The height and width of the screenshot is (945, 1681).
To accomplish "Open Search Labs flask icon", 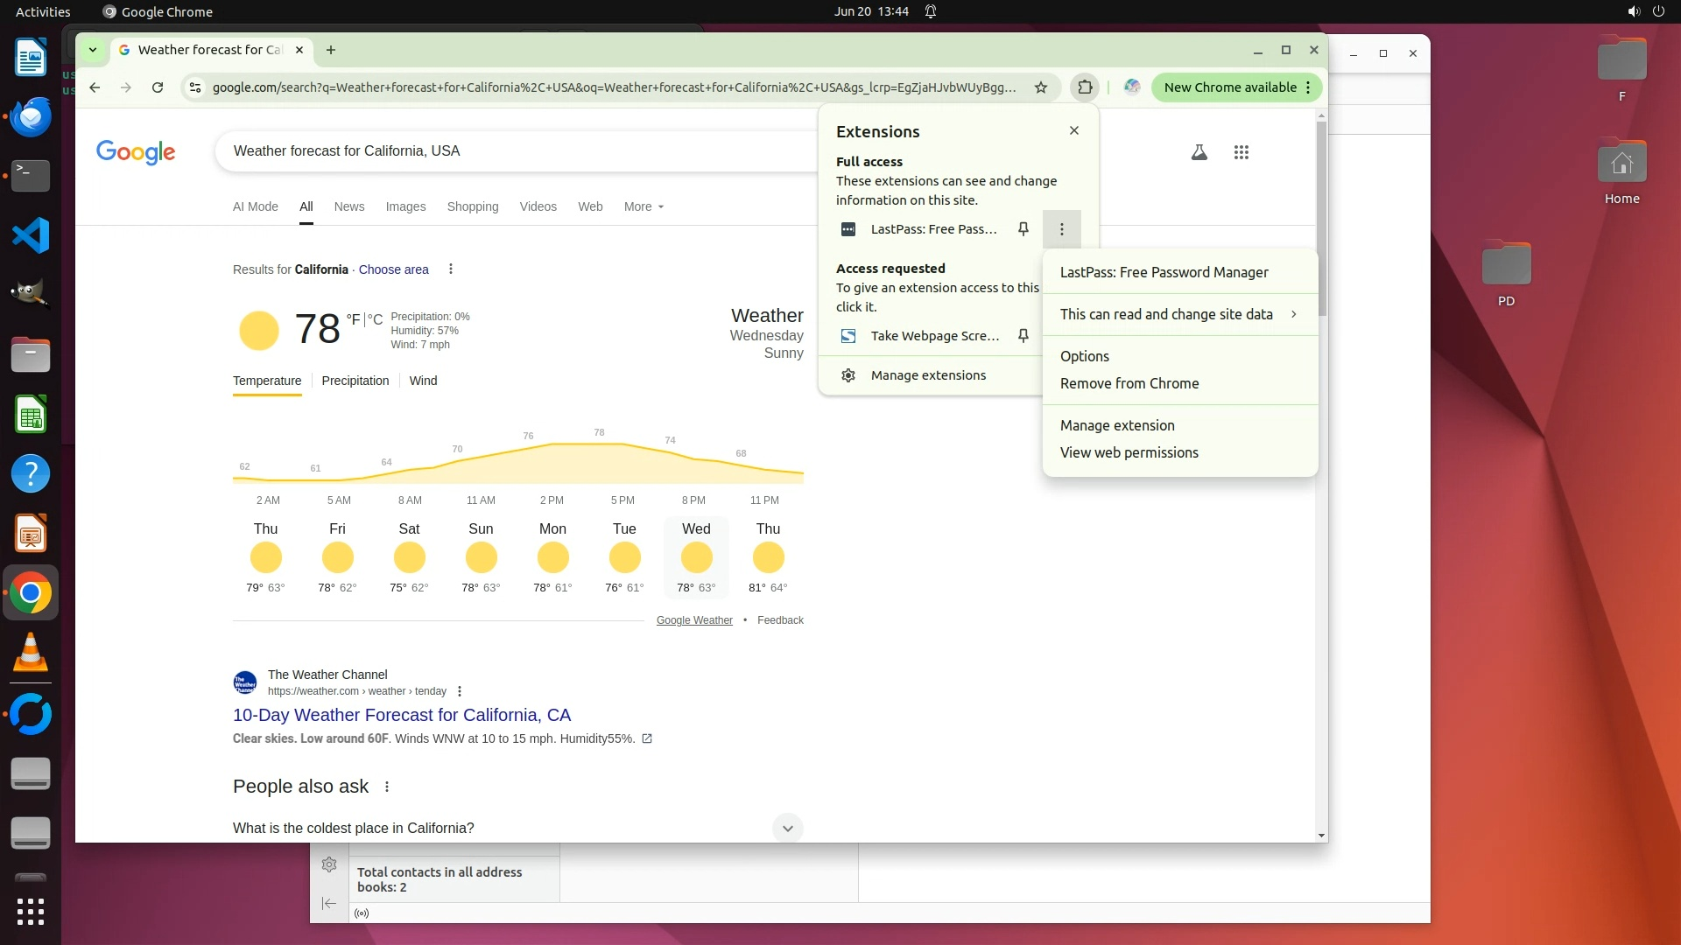I will [1199, 152].
